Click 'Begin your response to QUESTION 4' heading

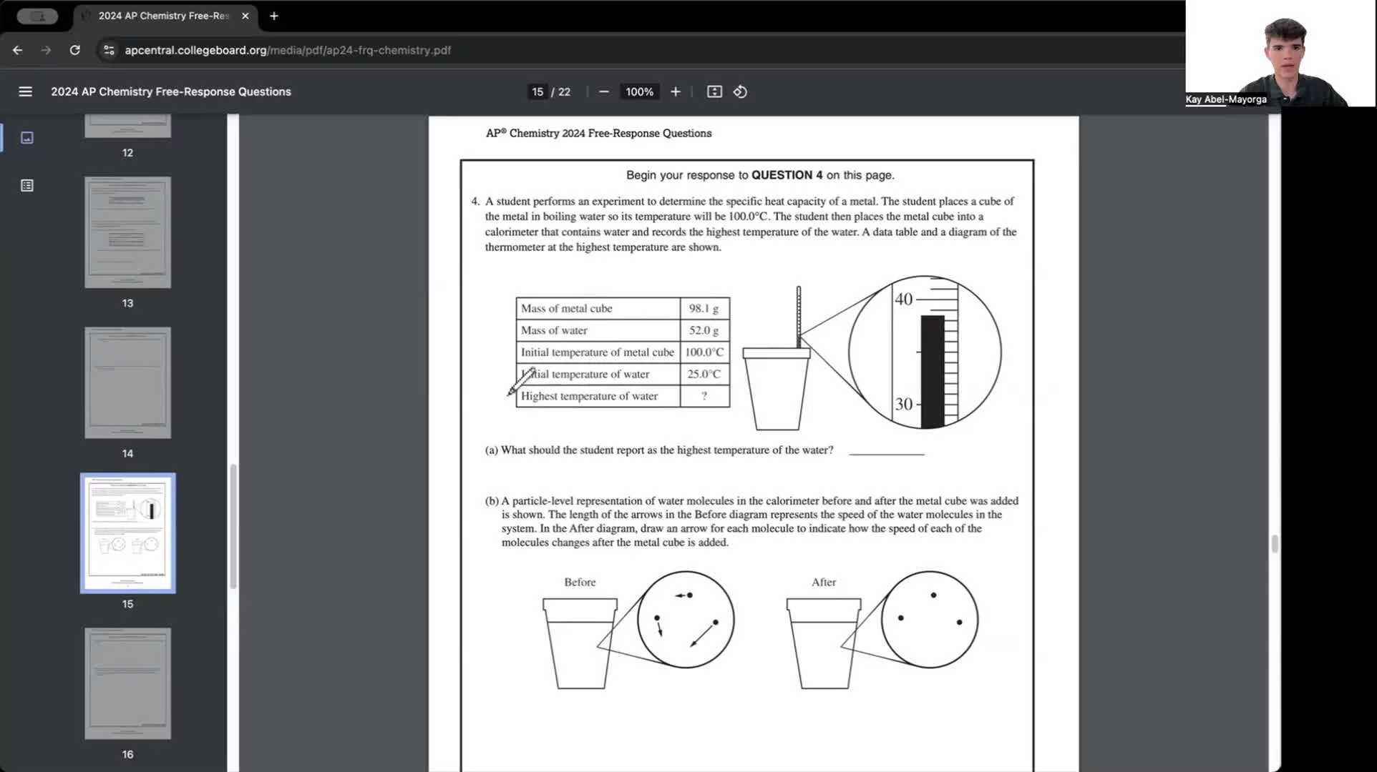coord(760,175)
